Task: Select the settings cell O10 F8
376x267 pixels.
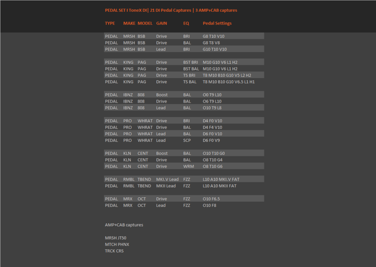Action: [210, 205]
